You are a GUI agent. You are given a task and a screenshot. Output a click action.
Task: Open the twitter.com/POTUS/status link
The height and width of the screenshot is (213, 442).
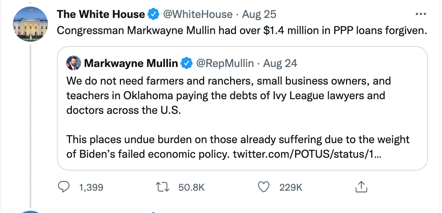pos(307,154)
